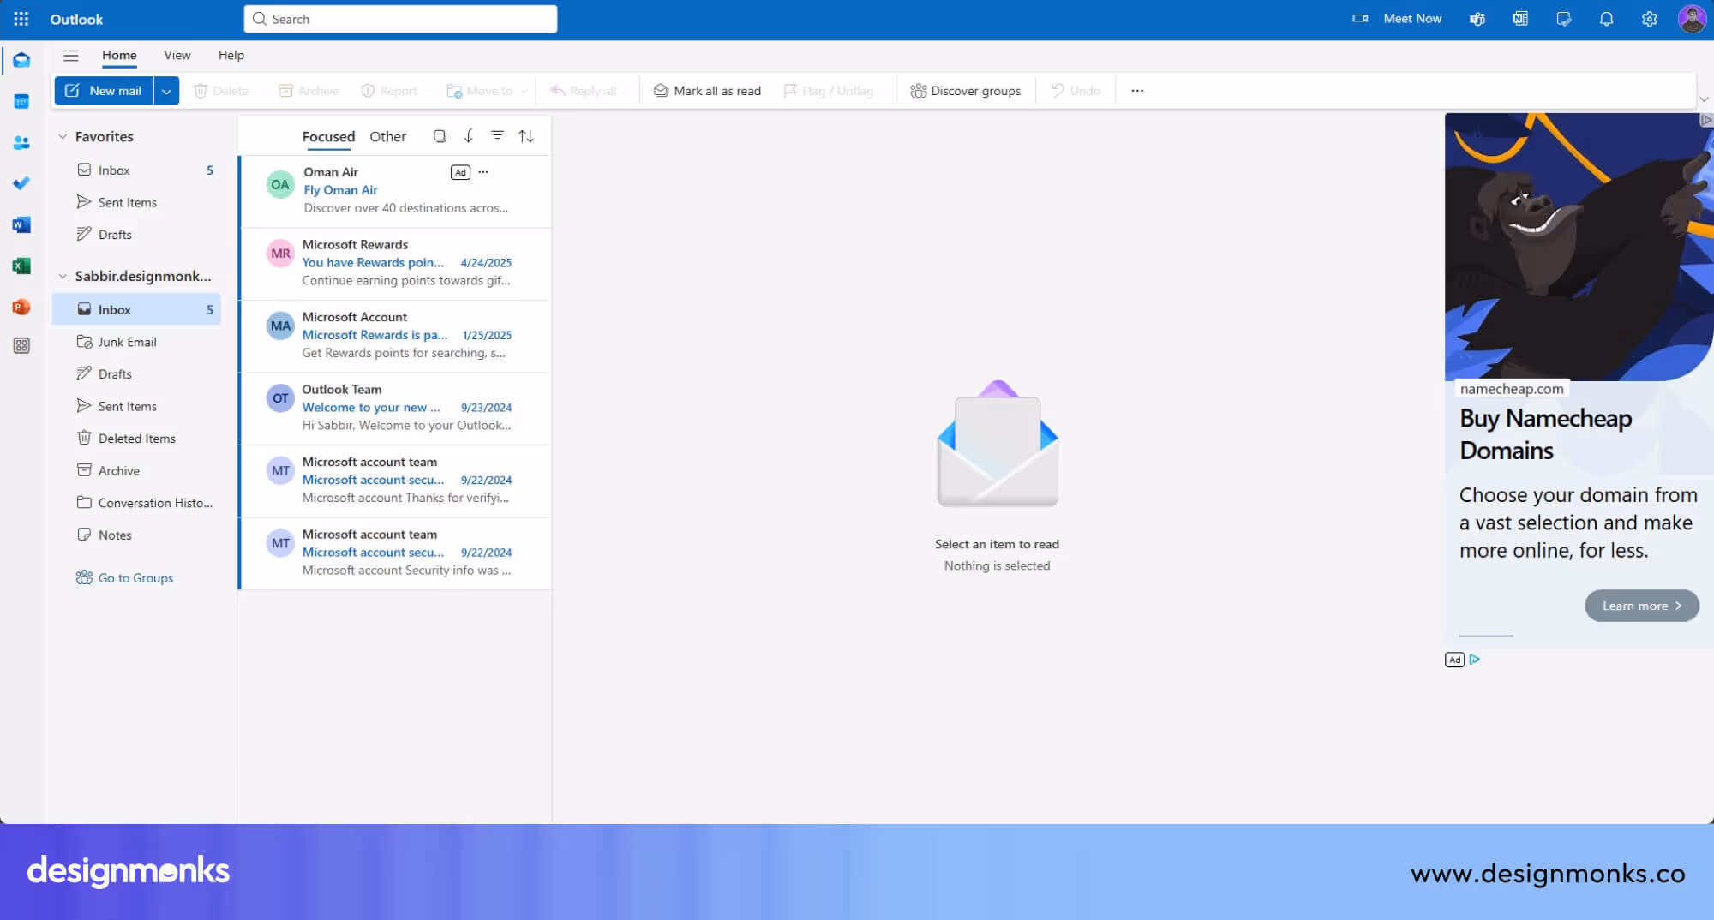This screenshot has height=920, width=1714.
Task: Open the Mail app in the left rail
Action: (21, 60)
